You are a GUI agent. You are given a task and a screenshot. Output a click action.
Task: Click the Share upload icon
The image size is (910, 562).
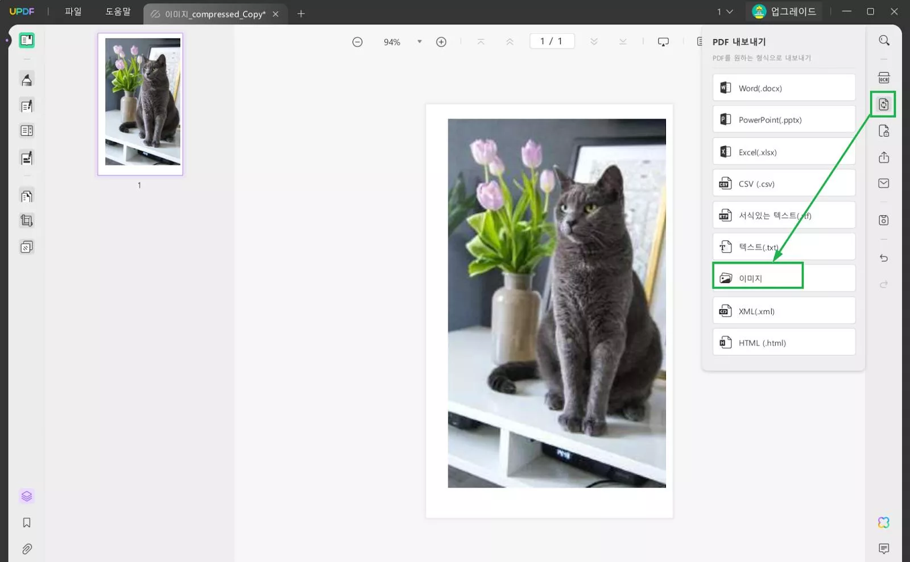[884, 157]
